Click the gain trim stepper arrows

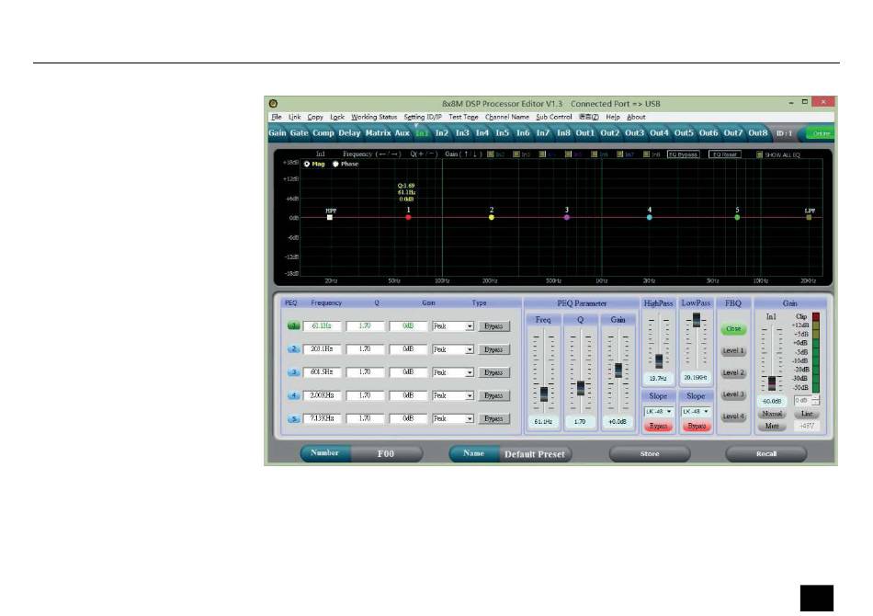tap(816, 401)
